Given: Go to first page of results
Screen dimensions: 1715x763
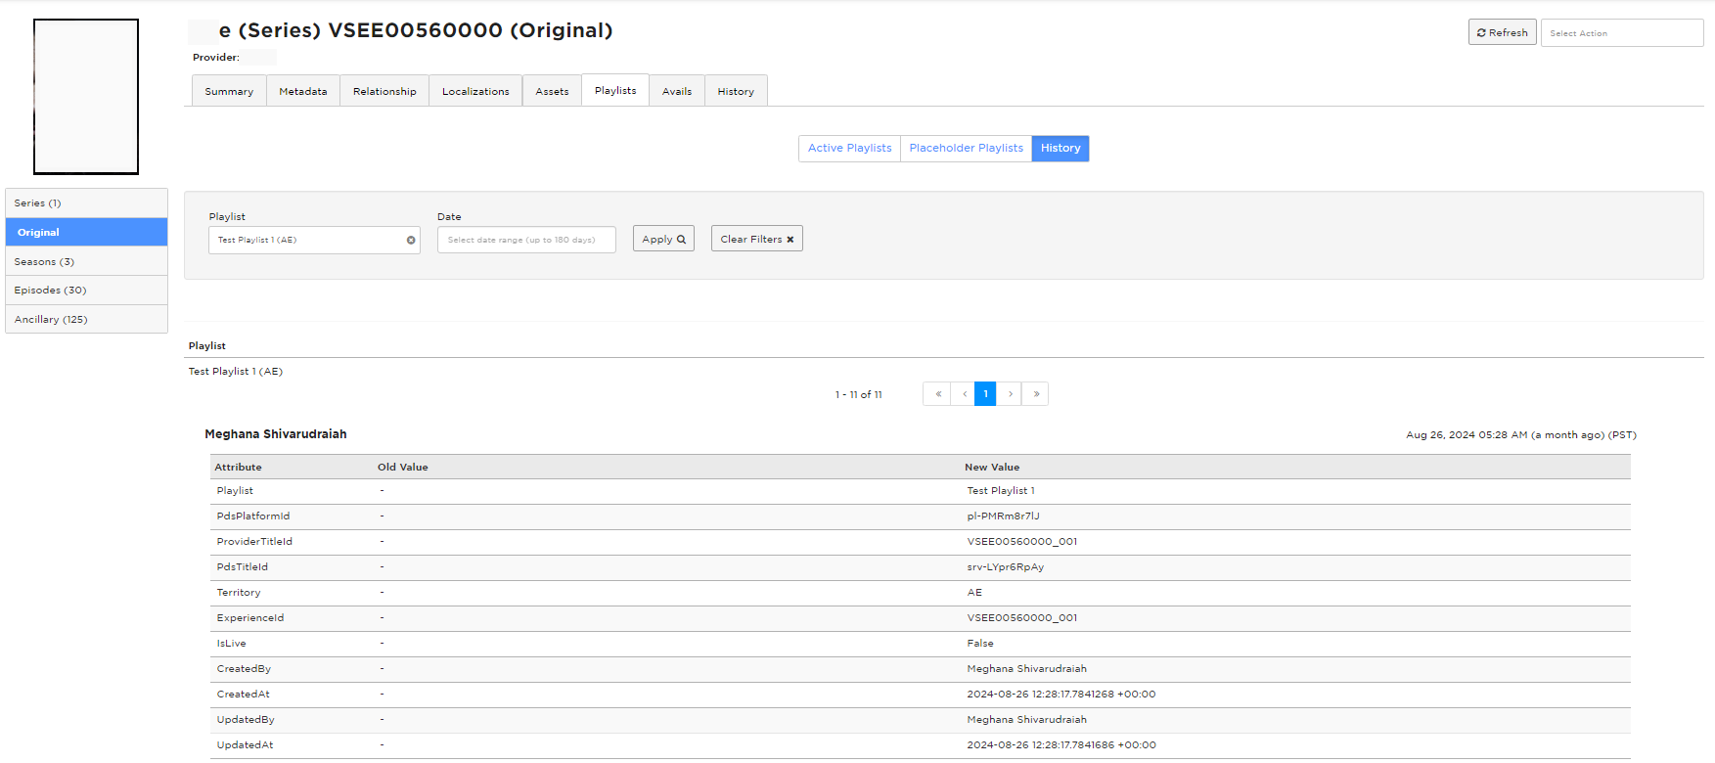Looking at the screenshot, I should (937, 394).
